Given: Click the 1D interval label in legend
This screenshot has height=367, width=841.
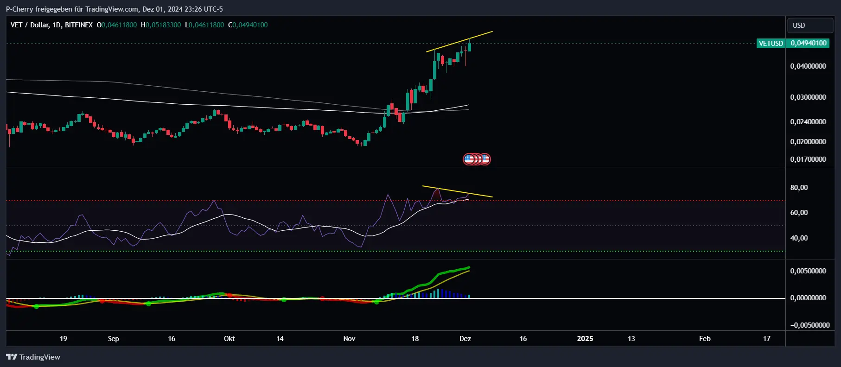Looking at the screenshot, I should pos(57,25).
